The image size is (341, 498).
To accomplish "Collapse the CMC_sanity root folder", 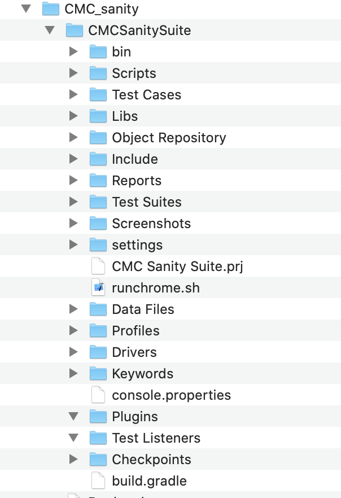I will 26,9.
